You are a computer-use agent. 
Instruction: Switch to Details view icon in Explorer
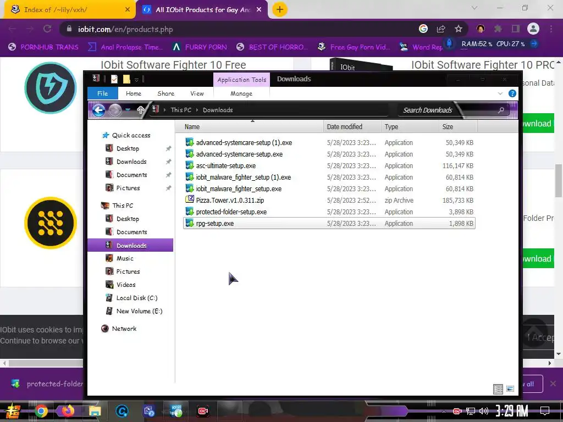(498, 389)
